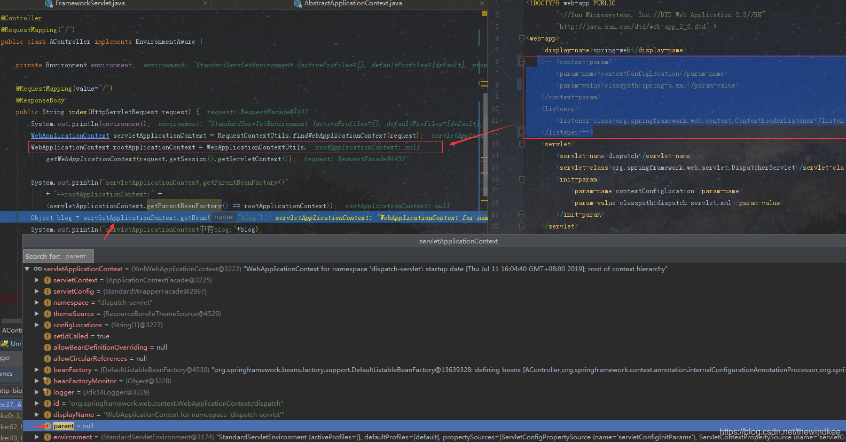Click the servlet-name dispatch XML line

click(625, 156)
